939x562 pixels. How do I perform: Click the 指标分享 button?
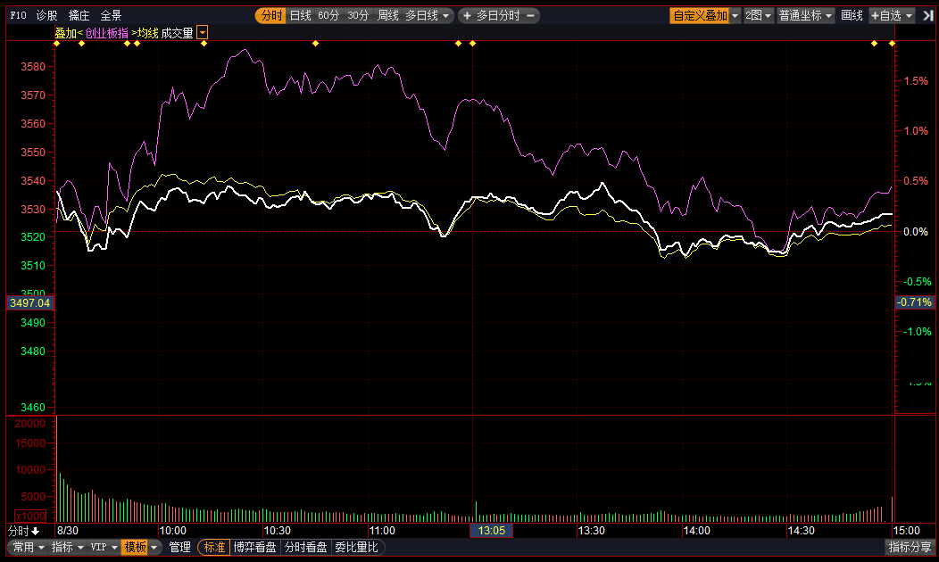tap(910, 548)
